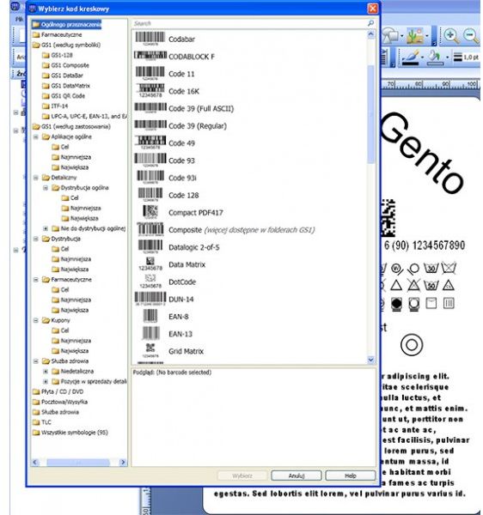
Task: Click the shapes tool icon in main toolbar
Action: click(x=390, y=35)
